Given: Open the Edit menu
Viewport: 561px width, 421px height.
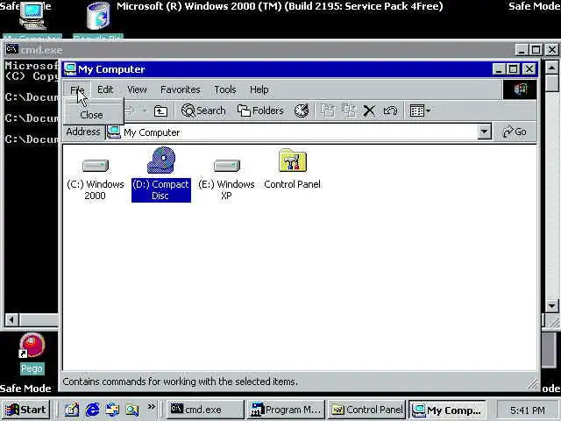Looking at the screenshot, I should coord(105,89).
